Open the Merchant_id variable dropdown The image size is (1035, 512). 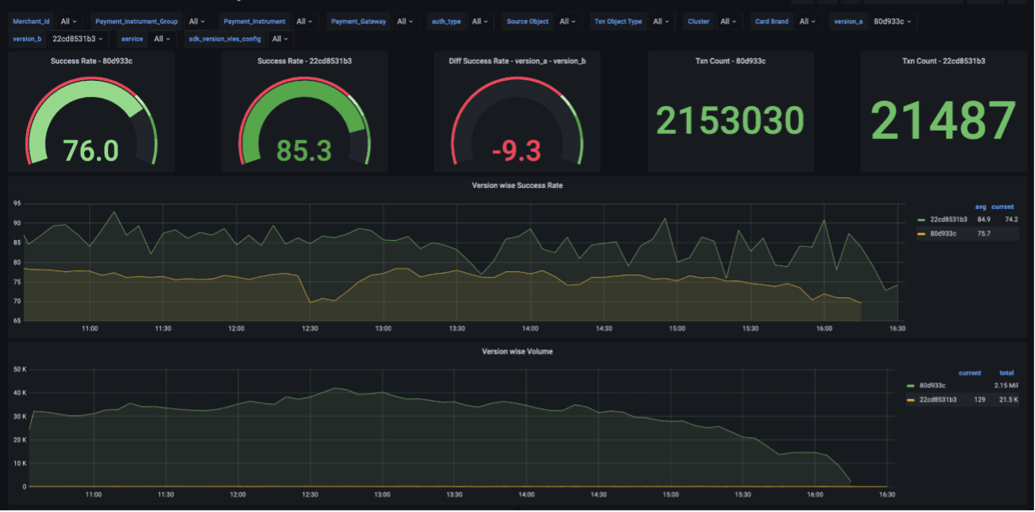pos(69,21)
